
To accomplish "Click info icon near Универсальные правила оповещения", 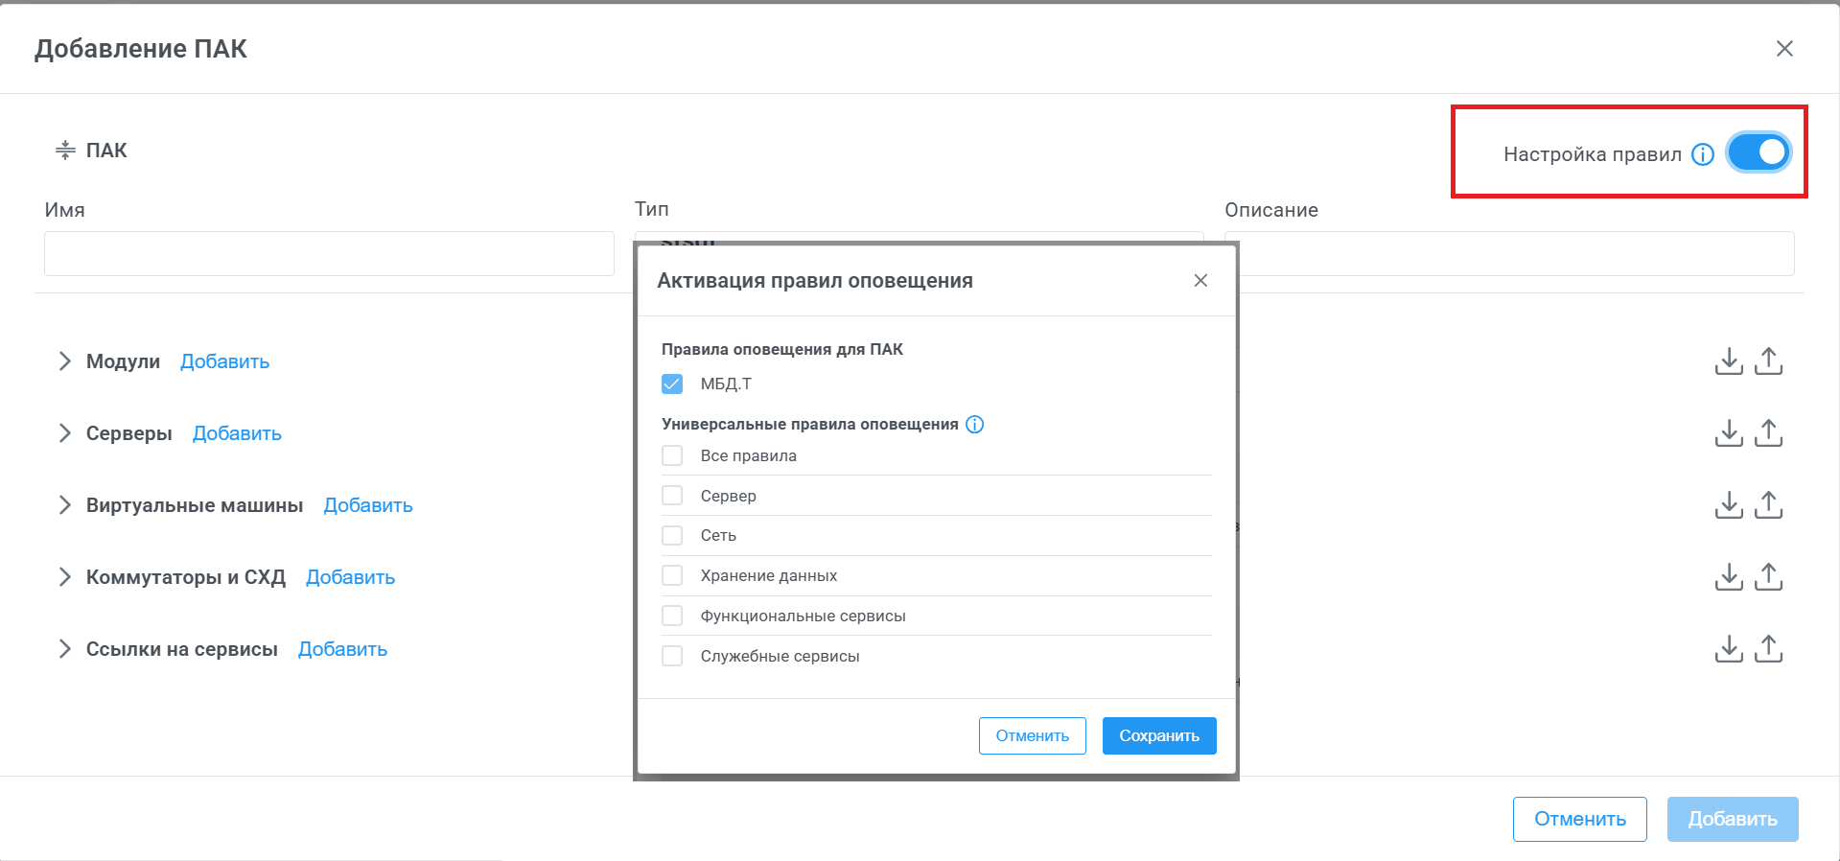I will tap(974, 425).
